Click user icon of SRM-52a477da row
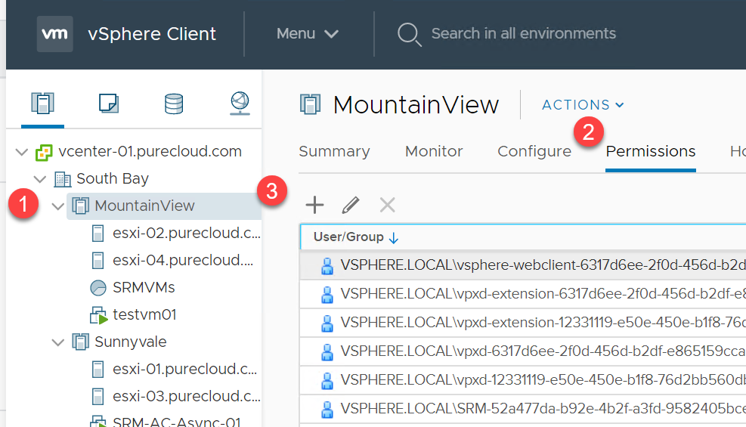Screen dimensions: 746x427 tap(327, 410)
